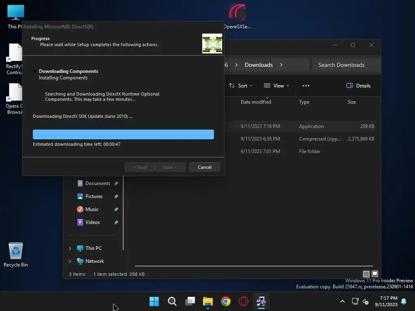This screenshot has width=415, height=311.
Task: Click the pin icon next to Pictures
Action: point(116,196)
